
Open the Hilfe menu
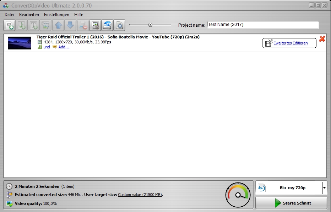[79, 15]
